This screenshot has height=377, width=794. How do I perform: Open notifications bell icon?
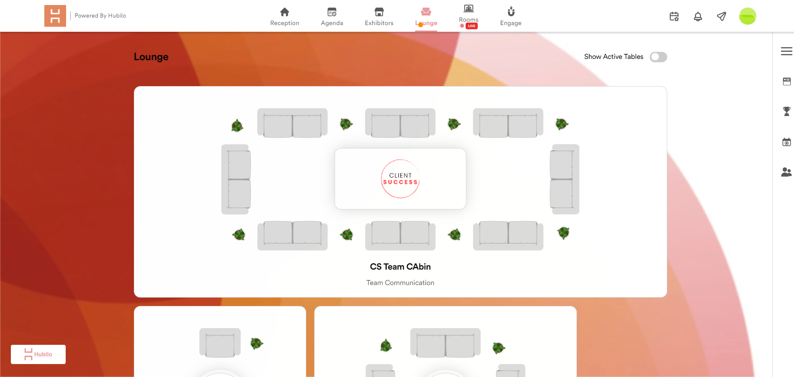pyautogui.click(x=698, y=16)
